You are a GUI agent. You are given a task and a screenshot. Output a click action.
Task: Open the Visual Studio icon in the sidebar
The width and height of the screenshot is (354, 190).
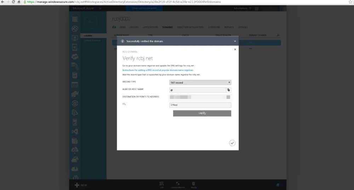75,131
